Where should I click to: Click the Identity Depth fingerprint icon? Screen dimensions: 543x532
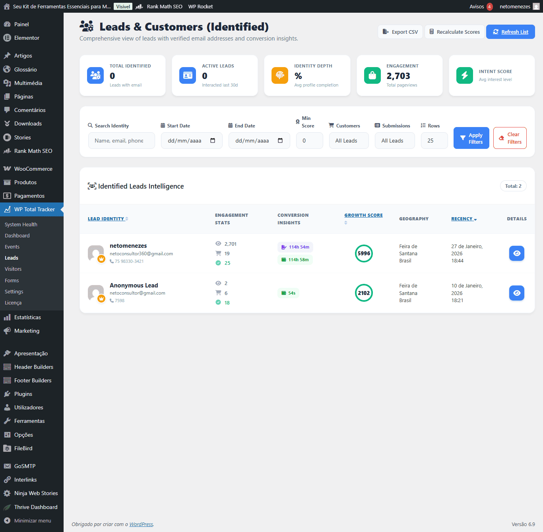(x=280, y=75)
